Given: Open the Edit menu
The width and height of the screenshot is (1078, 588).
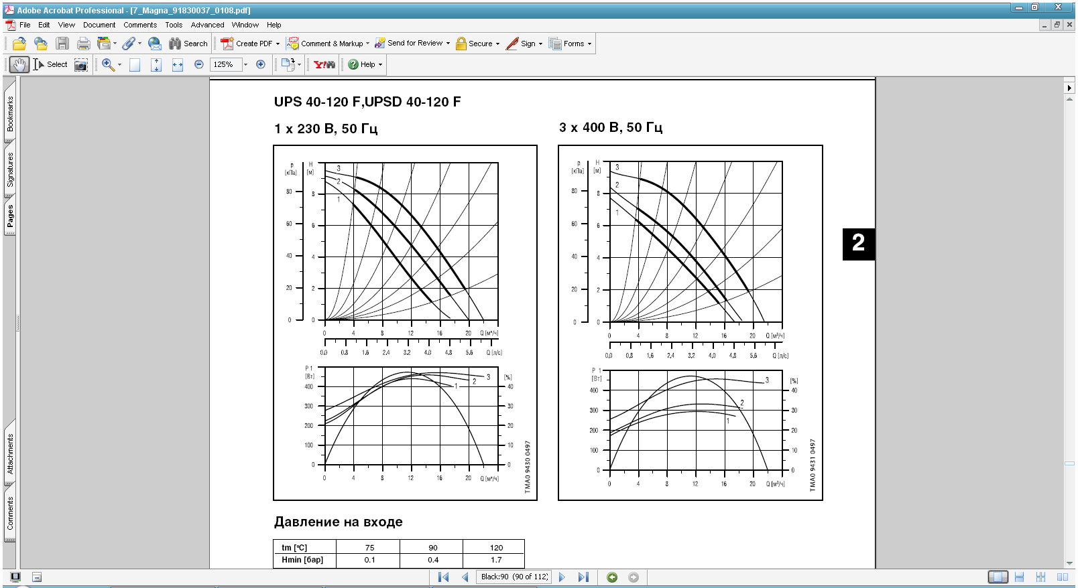Looking at the screenshot, I should [44, 25].
